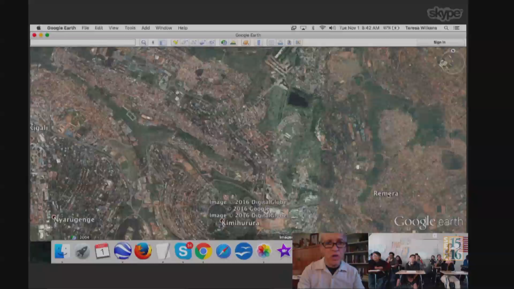Viewport: 514px width, 289px height.
Task: Open the File menu
Action: click(85, 28)
